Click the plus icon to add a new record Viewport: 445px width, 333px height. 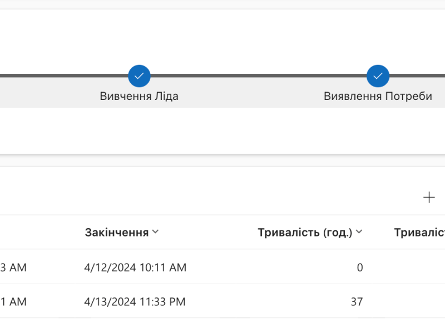tap(429, 197)
